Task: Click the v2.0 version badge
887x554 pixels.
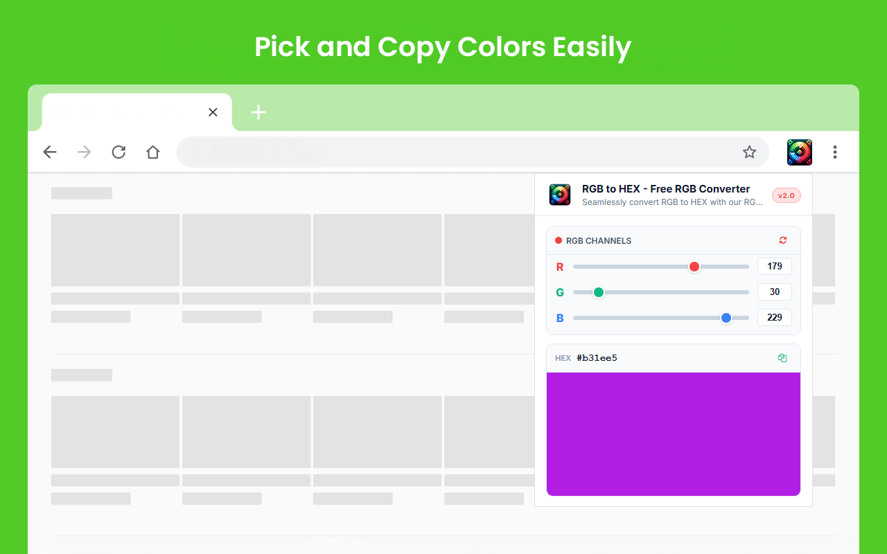Action: pyautogui.click(x=787, y=195)
